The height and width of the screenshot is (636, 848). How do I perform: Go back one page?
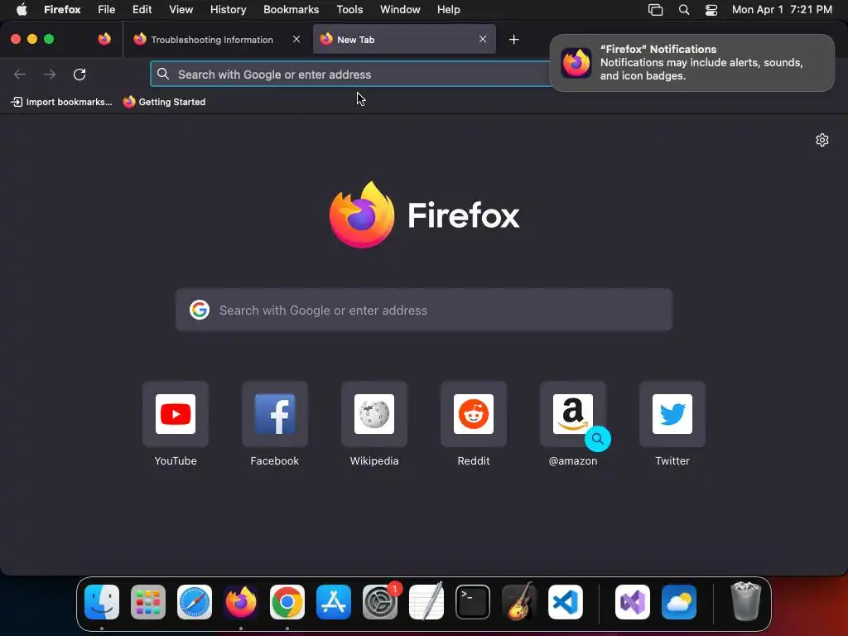pos(20,74)
